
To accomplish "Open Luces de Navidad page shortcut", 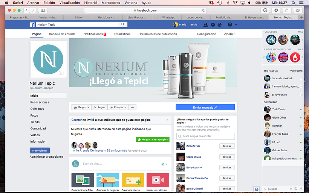I will pyautogui.click(x=283, y=78).
